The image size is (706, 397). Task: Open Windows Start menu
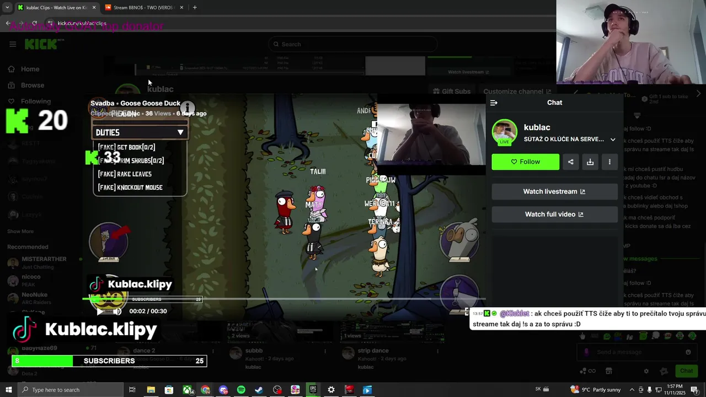tap(8, 390)
